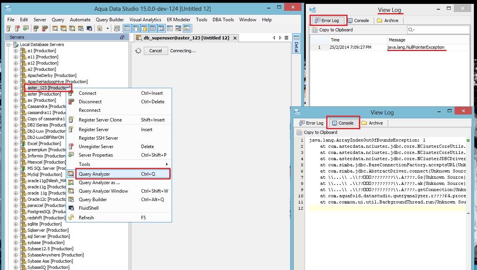This screenshot has height=270, width=477.
Task: Toggle first highlighted grid panel button
Action: pos(127,28)
